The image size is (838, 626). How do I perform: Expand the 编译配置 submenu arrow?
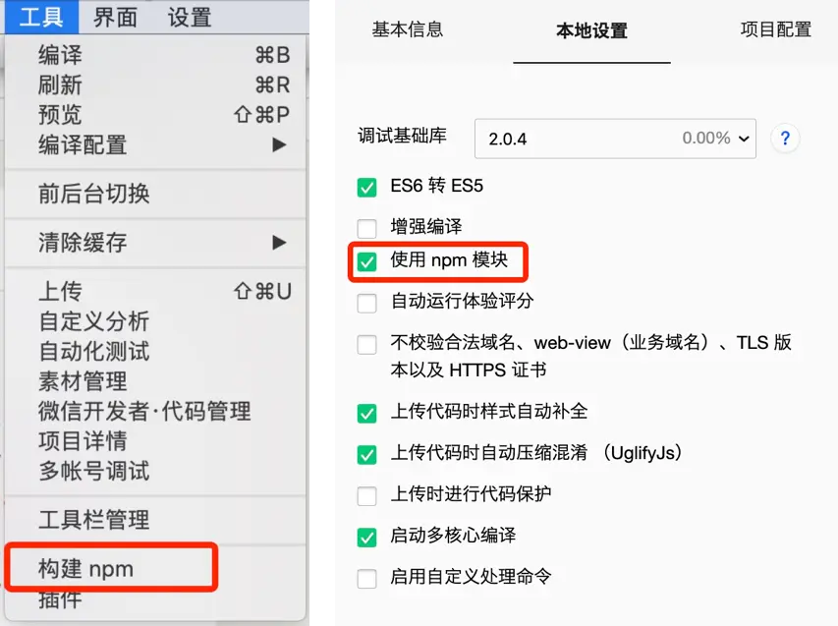point(279,144)
